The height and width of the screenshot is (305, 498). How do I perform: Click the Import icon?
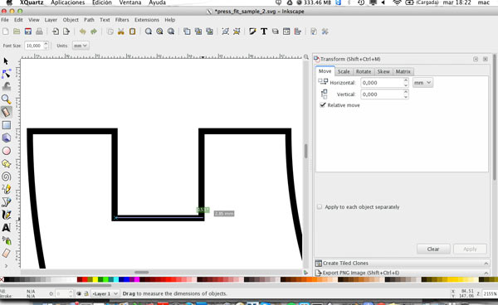tap(56, 31)
